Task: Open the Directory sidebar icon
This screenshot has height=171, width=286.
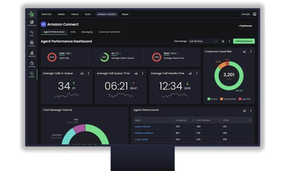Action: [32, 43]
